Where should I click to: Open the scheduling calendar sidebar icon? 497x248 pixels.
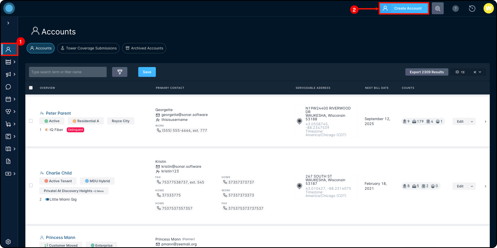(8, 99)
